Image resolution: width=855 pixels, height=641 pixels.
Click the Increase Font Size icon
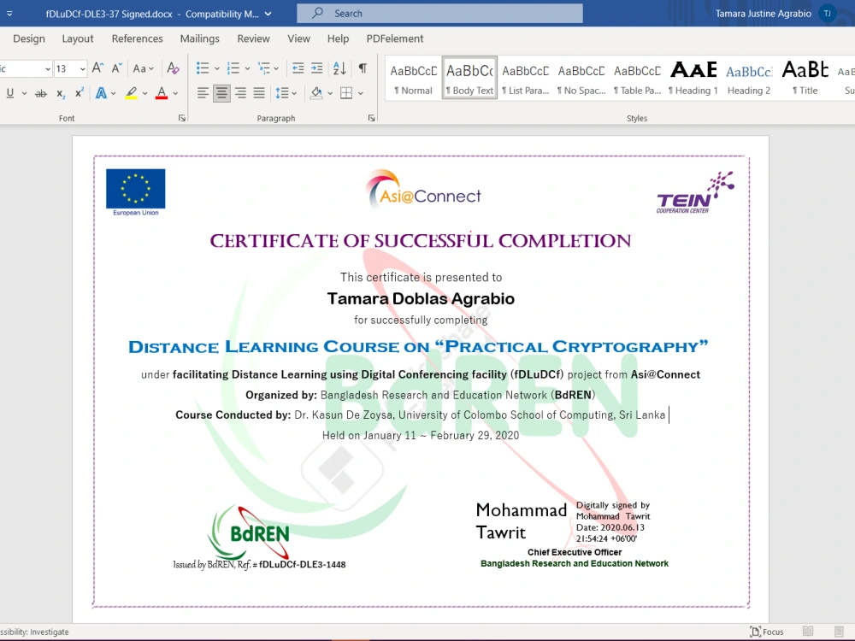pyautogui.click(x=97, y=68)
